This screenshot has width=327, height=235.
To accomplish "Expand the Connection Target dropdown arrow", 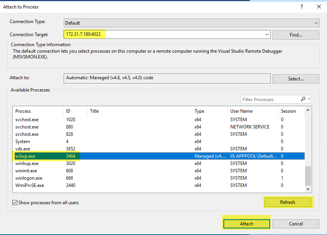I will (267, 35).
